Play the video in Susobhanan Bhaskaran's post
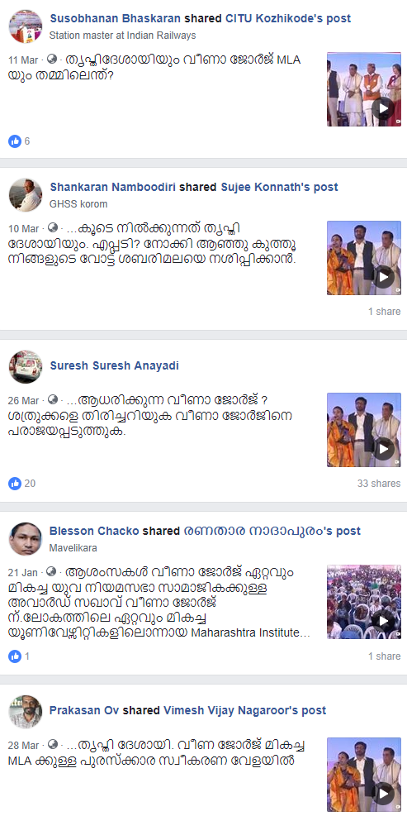407x816 pixels. click(364, 89)
